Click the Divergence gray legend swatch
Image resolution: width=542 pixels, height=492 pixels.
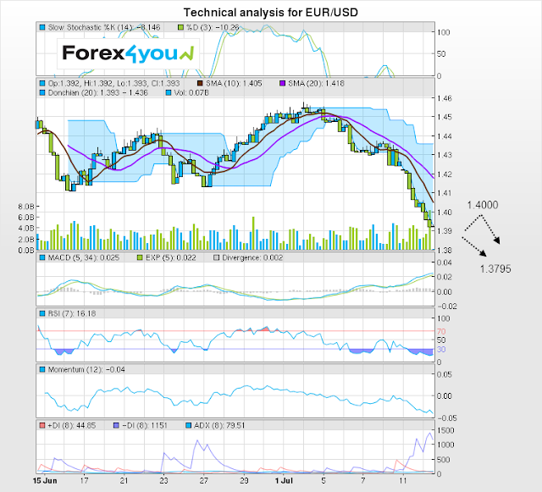coord(217,257)
